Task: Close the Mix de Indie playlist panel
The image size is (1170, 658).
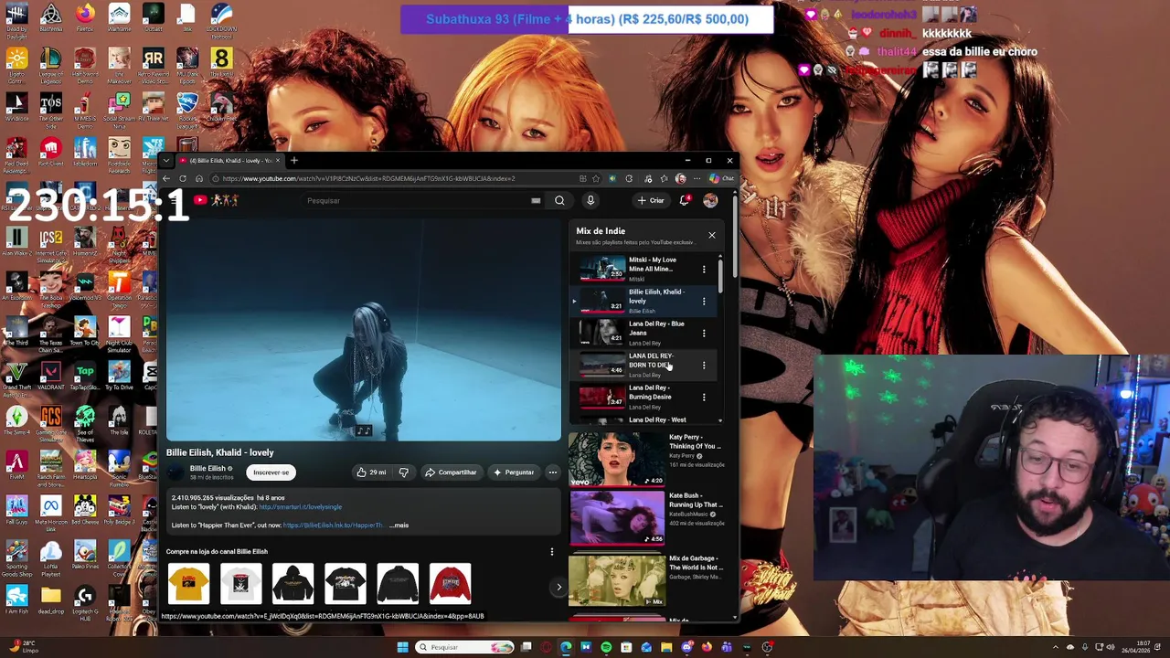Action: (x=712, y=235)
